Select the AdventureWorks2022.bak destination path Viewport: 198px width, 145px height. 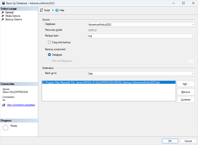(x=101, y=82)
